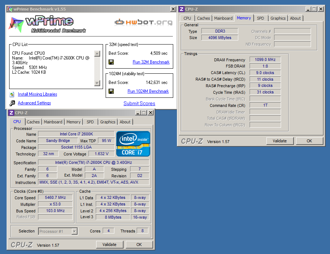The width and height of the screenshot is (330, 254).
Task: Click the Core Voltage 1.632 V field
Action: (102, 154)
